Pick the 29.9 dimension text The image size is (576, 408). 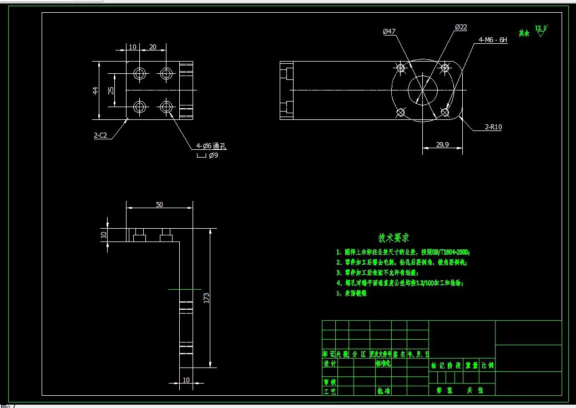click(x=442, y=144)
